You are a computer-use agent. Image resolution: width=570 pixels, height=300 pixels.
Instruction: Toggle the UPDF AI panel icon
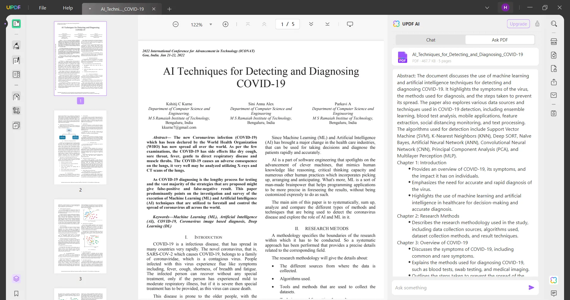(554, 280)
